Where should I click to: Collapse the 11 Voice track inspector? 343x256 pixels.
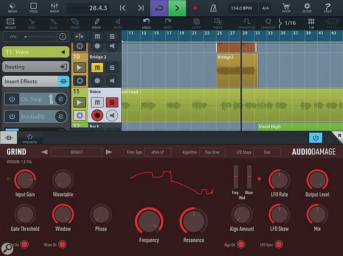tap(35, 52)
